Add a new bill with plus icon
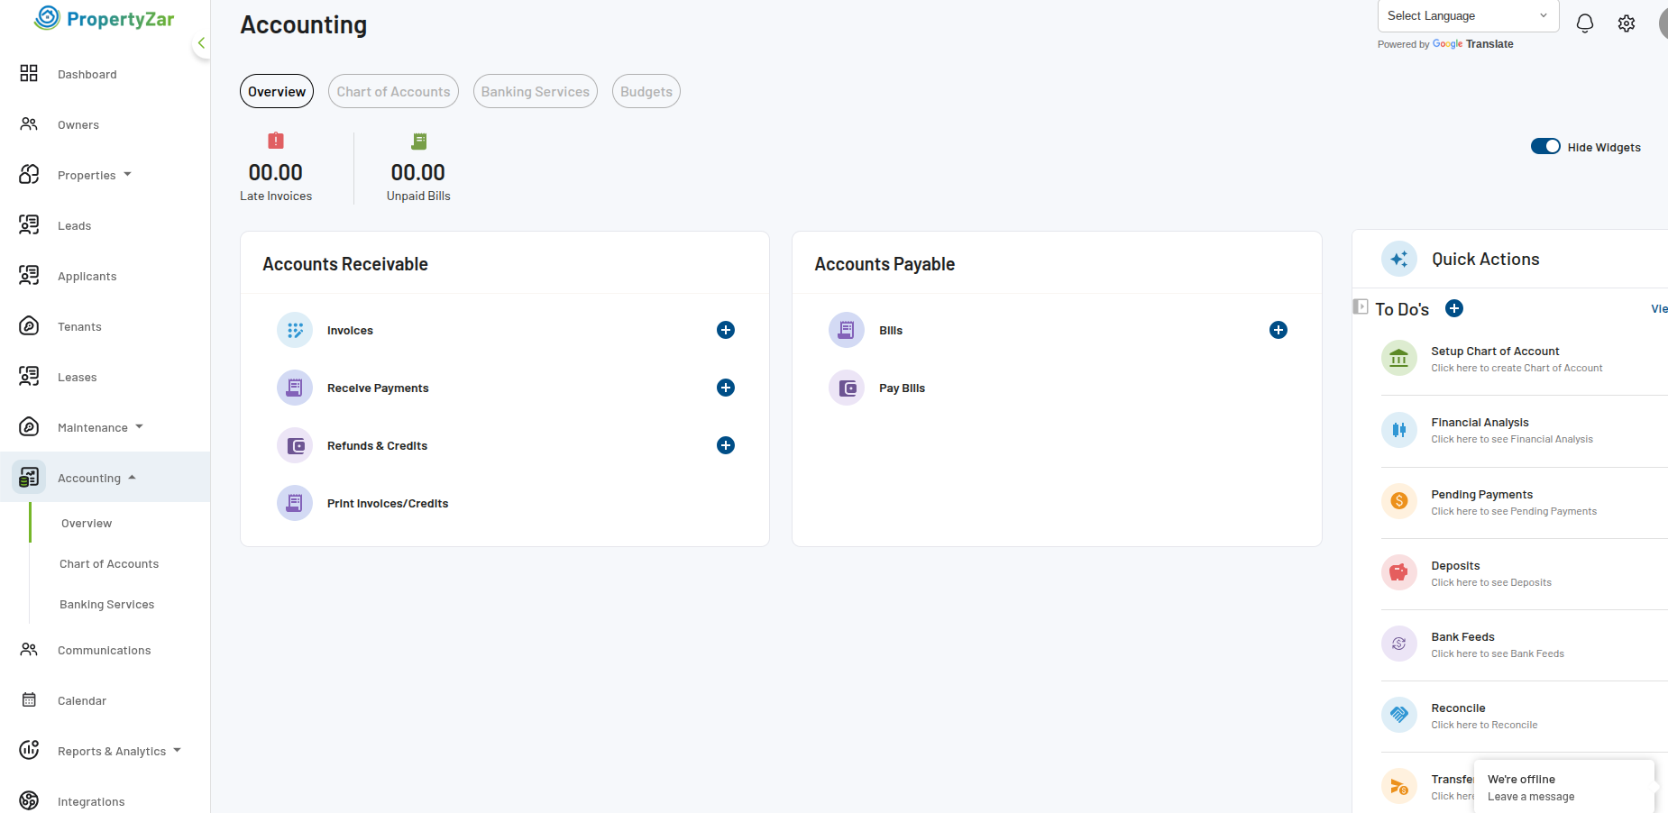The image size is (1668, 813). coord(1278,330)
